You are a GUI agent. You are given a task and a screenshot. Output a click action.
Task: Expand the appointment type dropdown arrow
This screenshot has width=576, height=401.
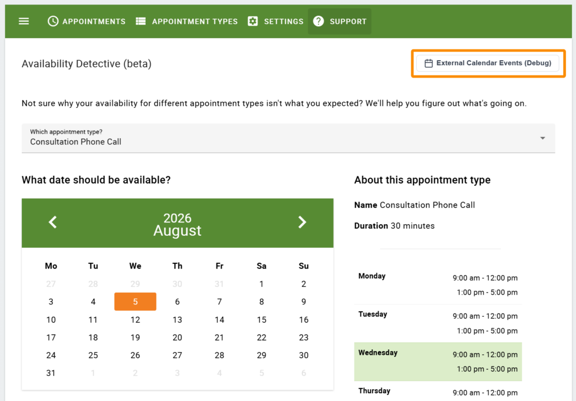[543, 138]
